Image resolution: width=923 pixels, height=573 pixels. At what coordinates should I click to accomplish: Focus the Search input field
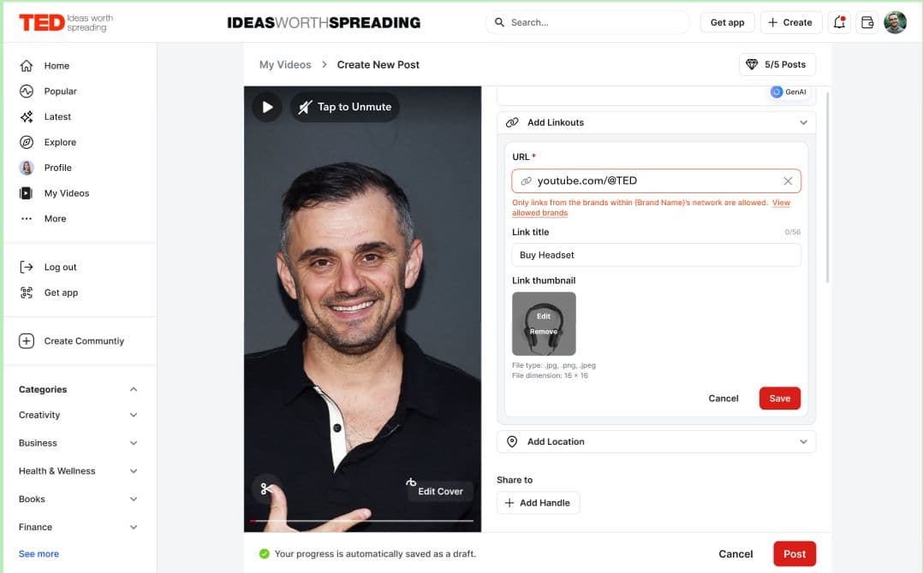(x=587, y=22)
